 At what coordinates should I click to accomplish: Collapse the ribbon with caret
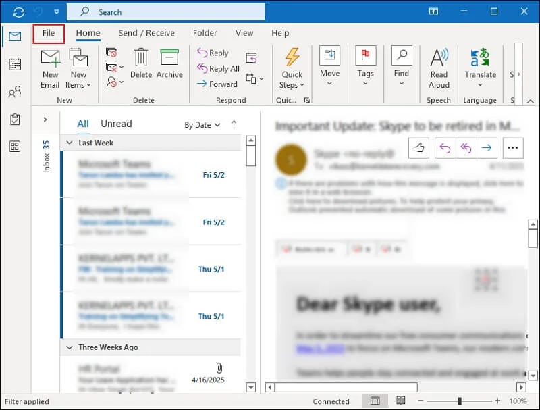click(531, 101)
